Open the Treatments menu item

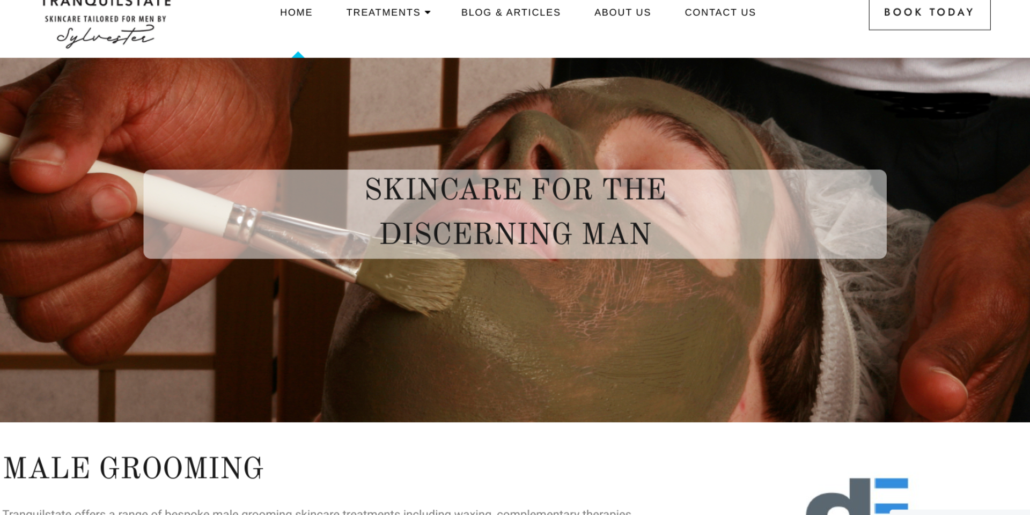click(383, 12)
